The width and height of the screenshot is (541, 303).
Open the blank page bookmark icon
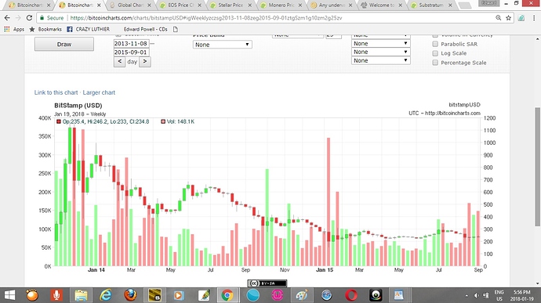(176, 29)
